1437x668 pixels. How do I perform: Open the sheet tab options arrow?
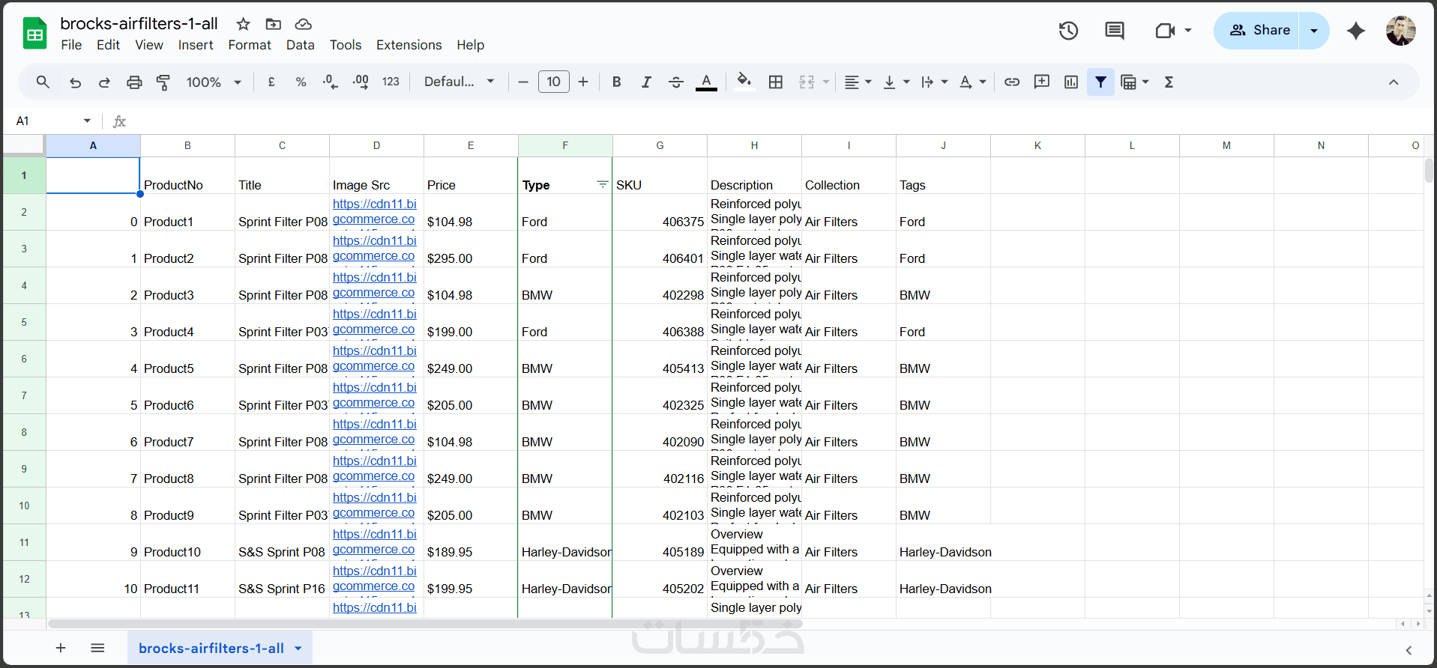(298, 649)
